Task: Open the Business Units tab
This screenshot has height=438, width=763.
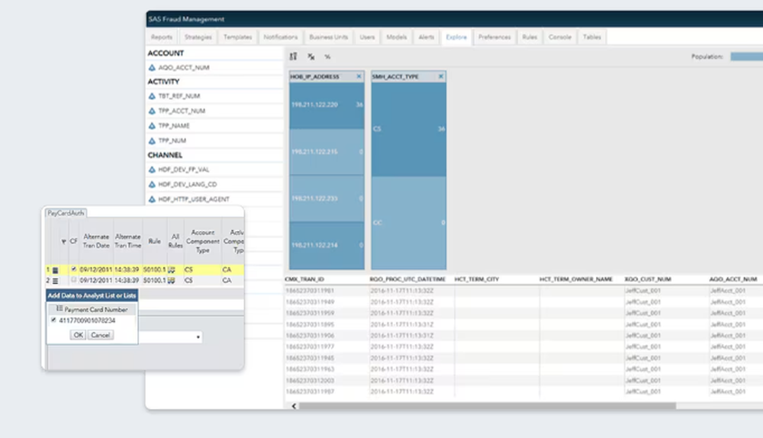Action: click(x=328, y=37)
